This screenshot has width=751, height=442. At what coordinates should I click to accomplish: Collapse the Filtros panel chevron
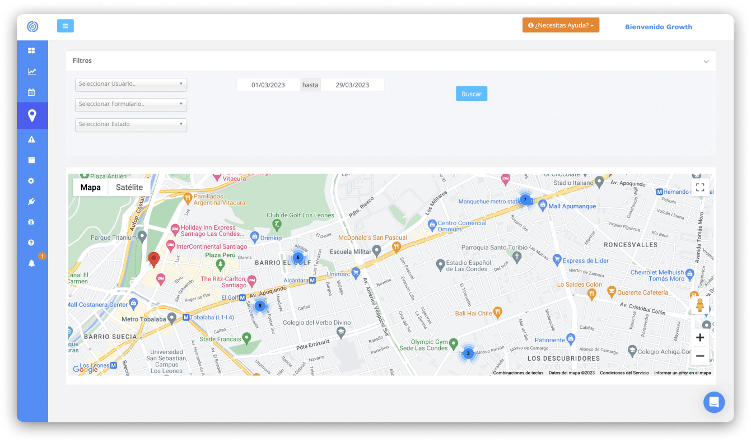pyautogui.click(x=707, y=61)
